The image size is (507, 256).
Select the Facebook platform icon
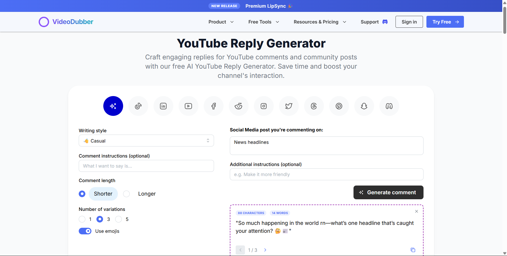pyautogui.click(x=213, y=106)
